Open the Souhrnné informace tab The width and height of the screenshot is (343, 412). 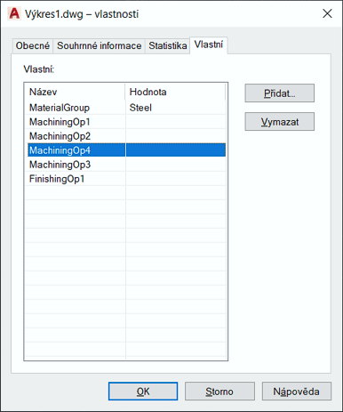[x=99, y=46]
